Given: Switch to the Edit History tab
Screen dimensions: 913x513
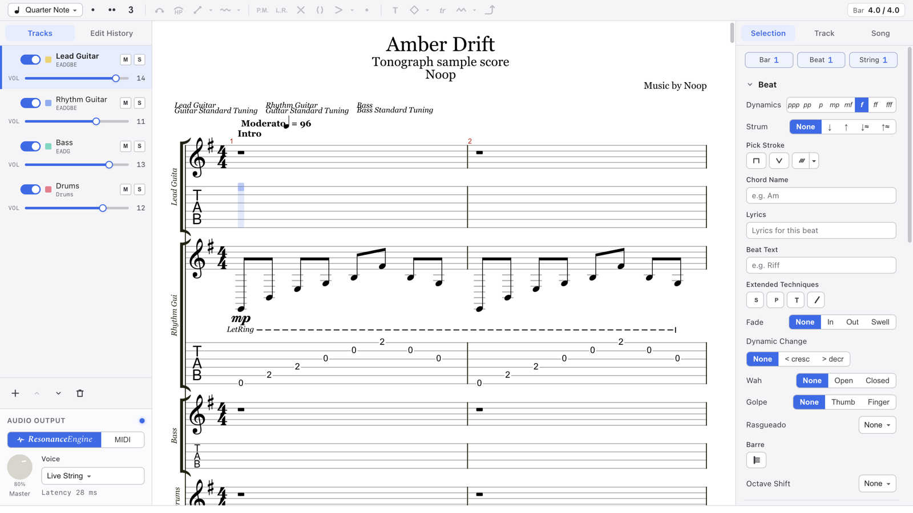Looking at the screenshot, I should pos(112,33).
